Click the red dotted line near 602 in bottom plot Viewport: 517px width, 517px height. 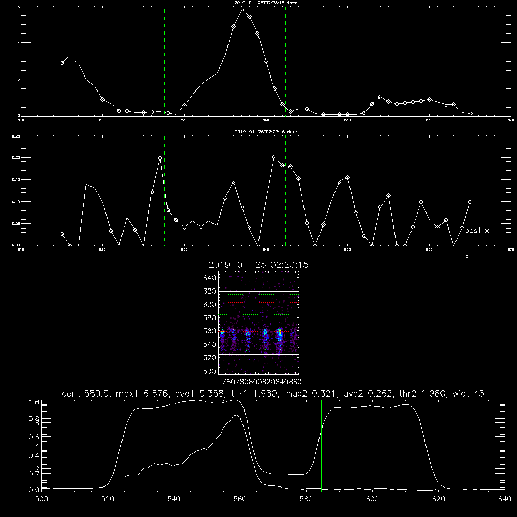click(379, 446)
